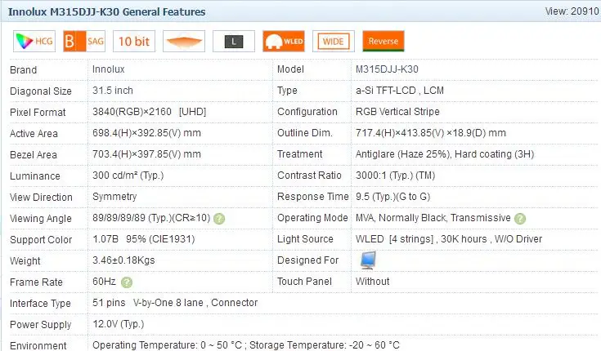Viewport: 601px width, 351px height.
Task: Click the View Direction row label
Action: [41, 198]
